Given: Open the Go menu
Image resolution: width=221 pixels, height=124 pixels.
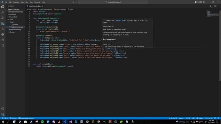Looking at the screenshot, I should click(x=27, y=2).
